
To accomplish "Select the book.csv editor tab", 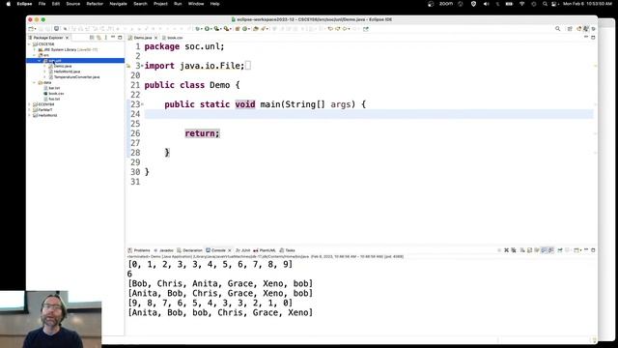I will [x=173, y=38].
